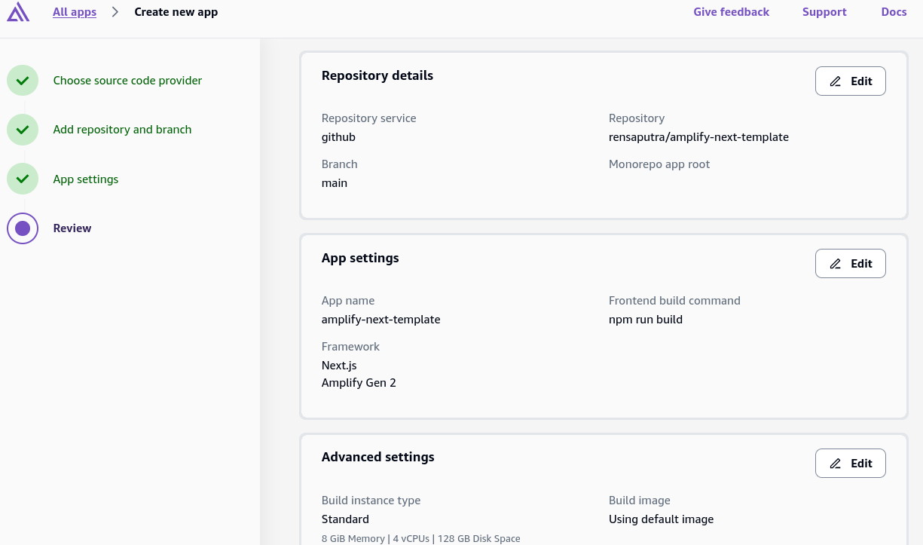Image resolution: width=923 pixels, height=545 pixels.
Task: Click the amplify-next-template app name value
Action: click(381, 320)
